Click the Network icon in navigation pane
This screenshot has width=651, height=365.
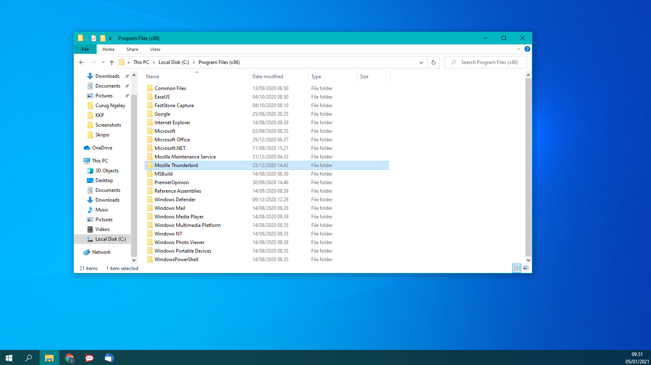tap(87, 252)
